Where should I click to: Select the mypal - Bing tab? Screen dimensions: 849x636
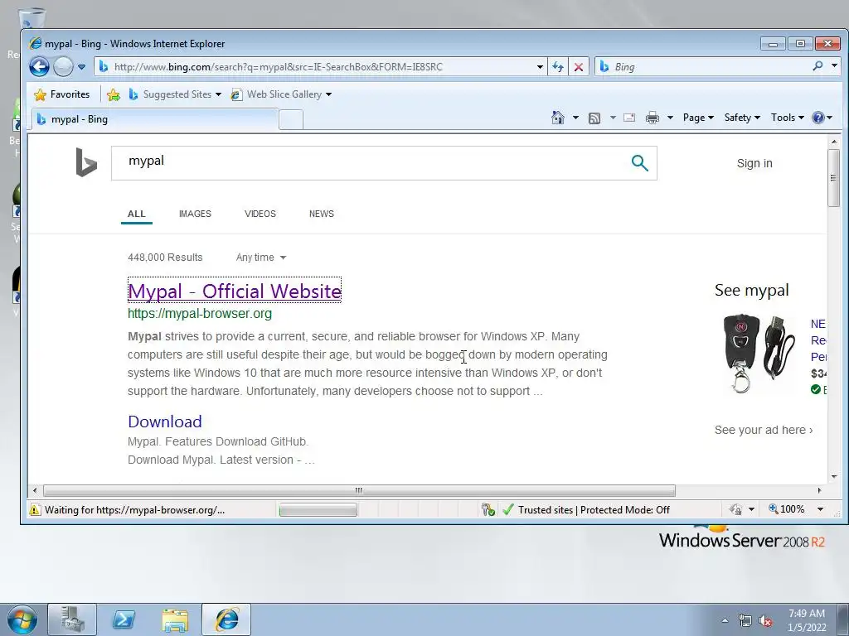[155, 119]
